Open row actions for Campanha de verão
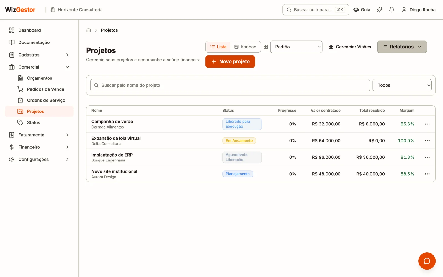 427,124
